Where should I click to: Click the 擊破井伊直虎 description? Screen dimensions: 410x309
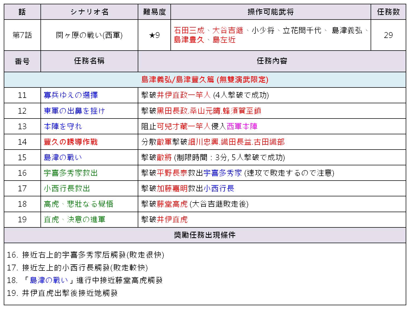pos(165,219)
